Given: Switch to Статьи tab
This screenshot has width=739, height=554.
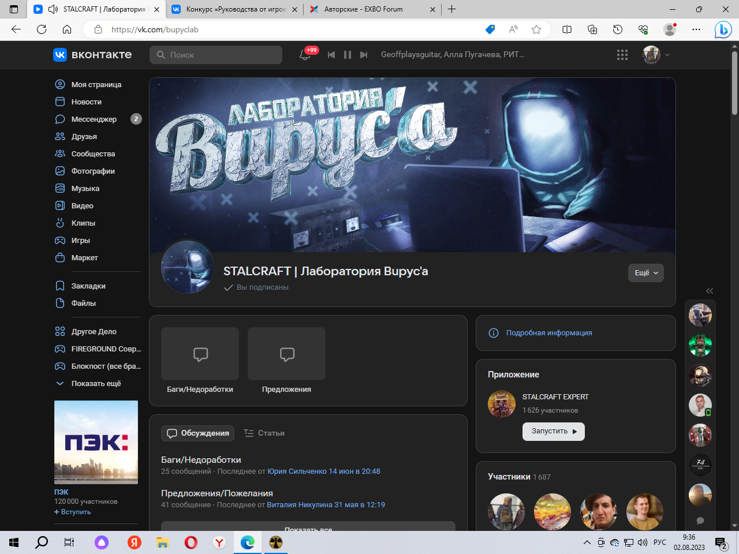Looking at the screenshot, I should [x=264, y=433].
